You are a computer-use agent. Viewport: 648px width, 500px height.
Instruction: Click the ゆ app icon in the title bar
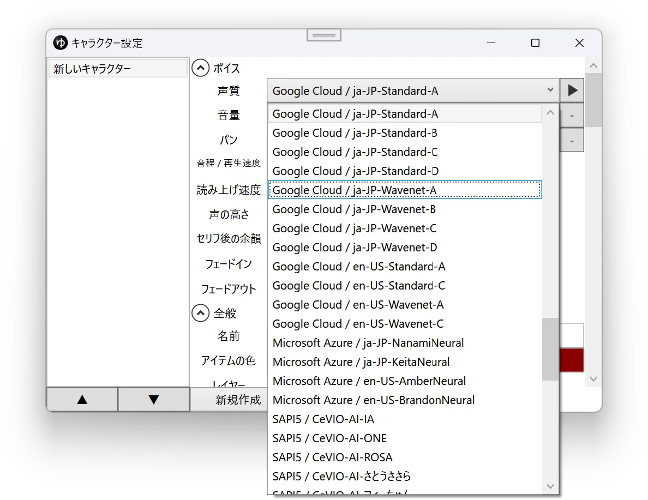(61, 43)
